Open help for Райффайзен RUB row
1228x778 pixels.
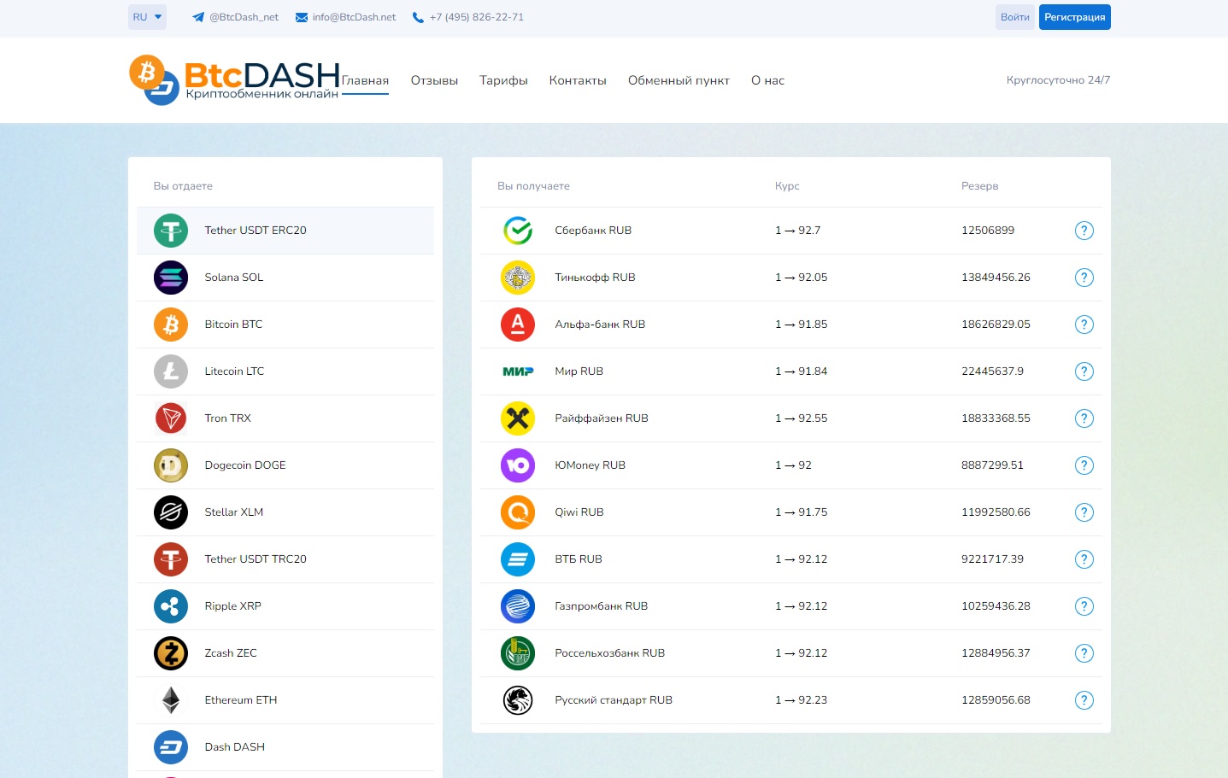pos(1084,418)
